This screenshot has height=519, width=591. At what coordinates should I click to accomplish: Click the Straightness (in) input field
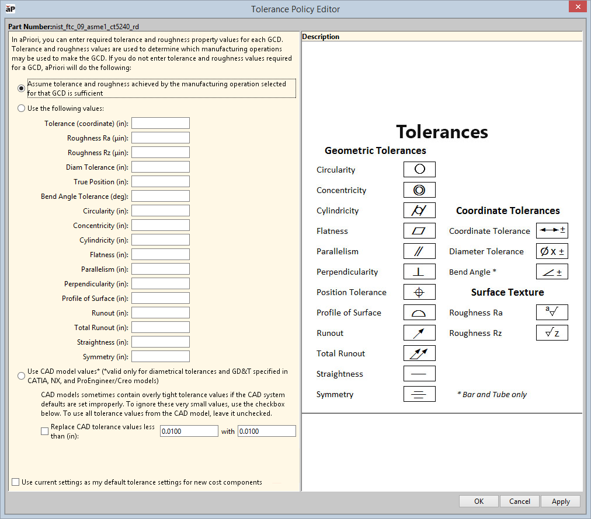click(x=161, y=342)
